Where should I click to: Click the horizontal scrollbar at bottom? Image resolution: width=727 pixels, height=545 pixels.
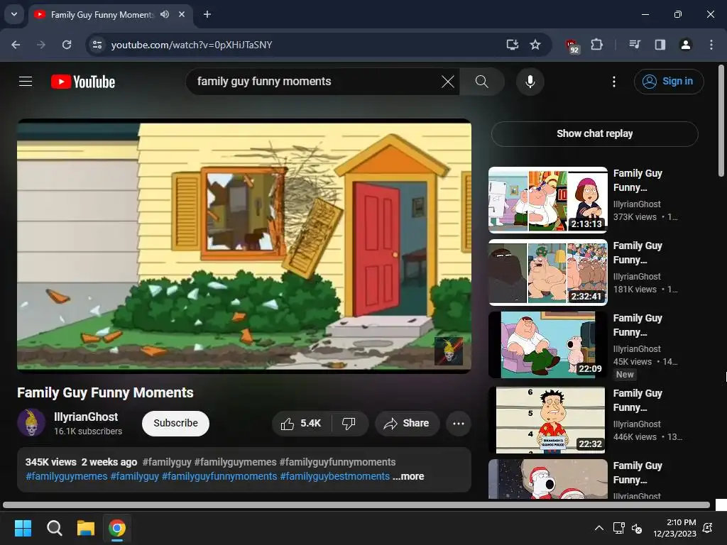tap(356, 505)
